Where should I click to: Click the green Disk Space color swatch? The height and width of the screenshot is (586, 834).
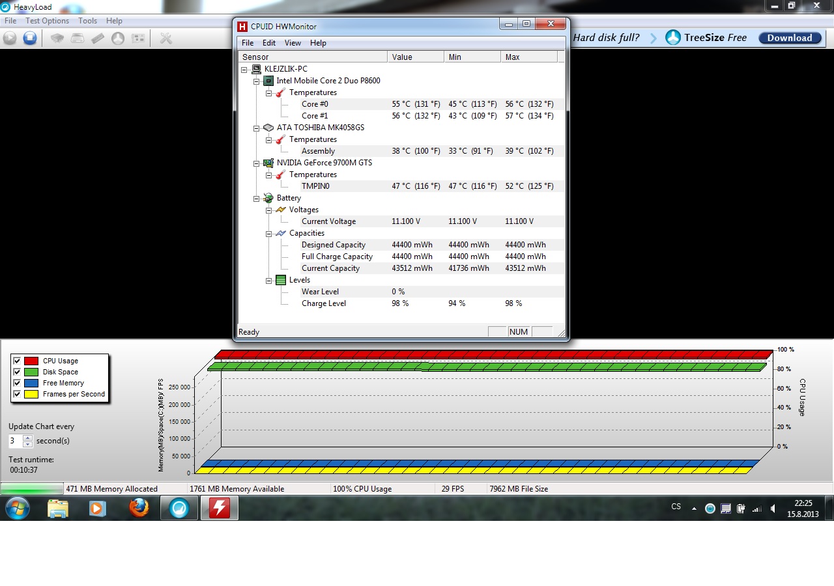[x=31, y=372]
